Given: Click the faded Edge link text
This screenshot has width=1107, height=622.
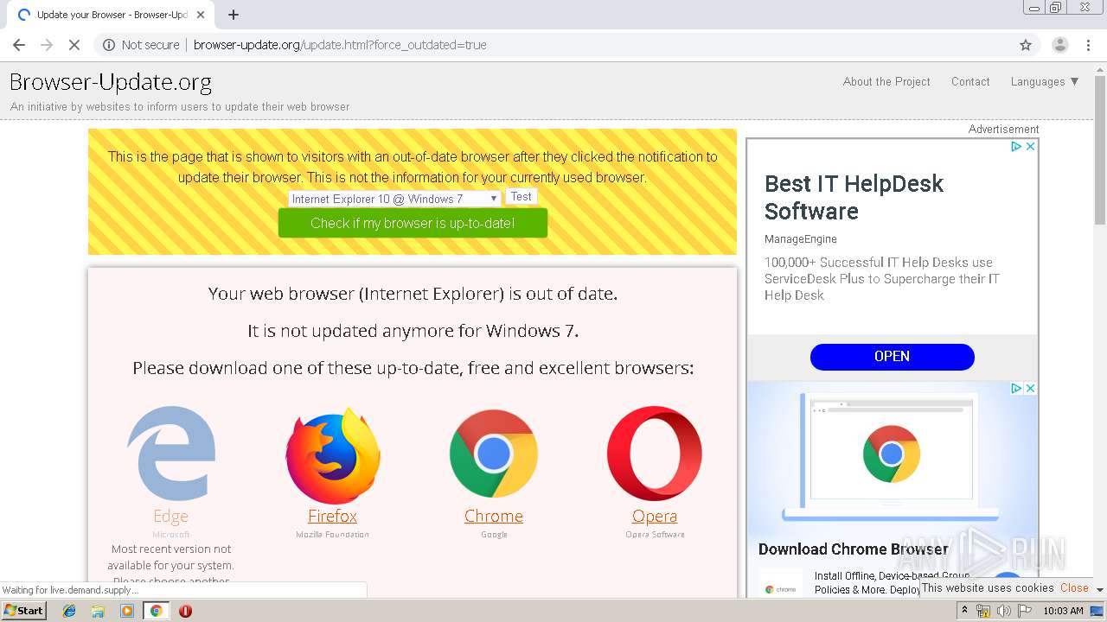Looking at the screenshot, I should 170,516.
